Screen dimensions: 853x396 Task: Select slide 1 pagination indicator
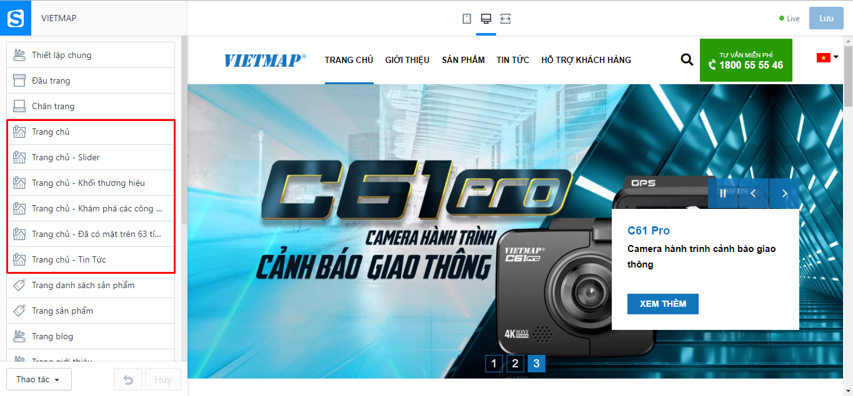coord(494,364)
